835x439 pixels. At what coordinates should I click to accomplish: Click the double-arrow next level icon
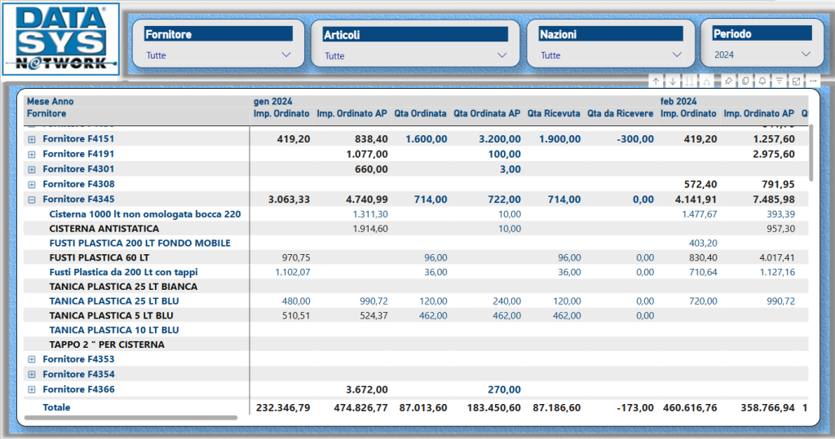coord(690,81)
